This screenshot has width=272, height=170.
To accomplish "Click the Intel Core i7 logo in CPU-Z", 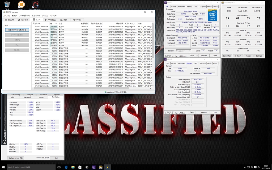I will click(x=212, y=16).
